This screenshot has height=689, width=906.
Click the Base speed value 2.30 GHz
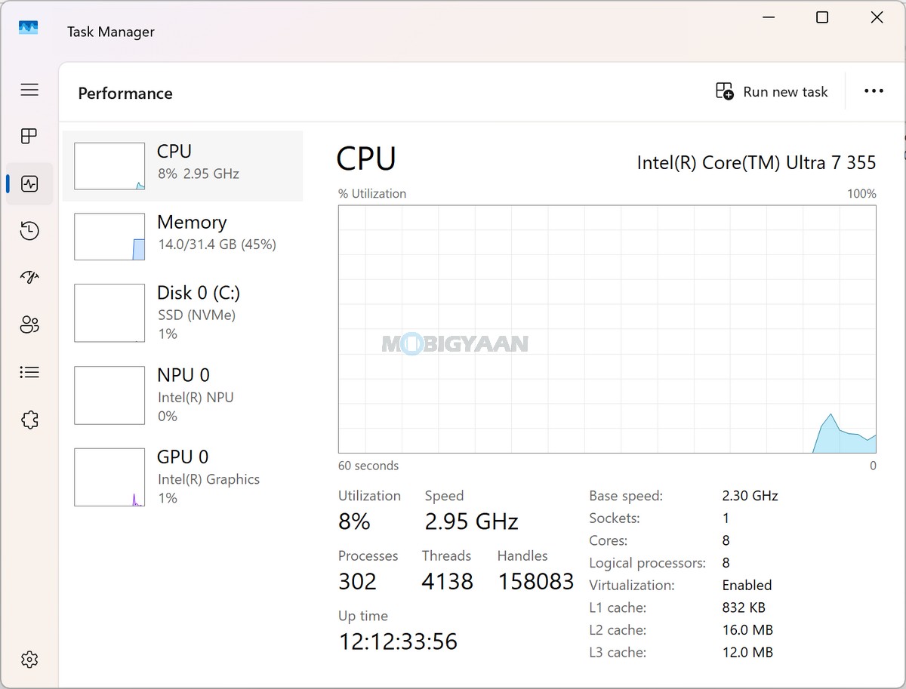pos(750,496)
